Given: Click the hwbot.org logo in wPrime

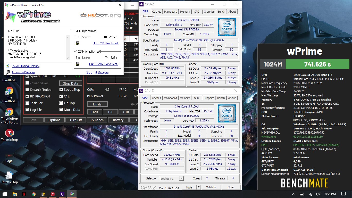Looking at the screenshot, I should point(100,15).
